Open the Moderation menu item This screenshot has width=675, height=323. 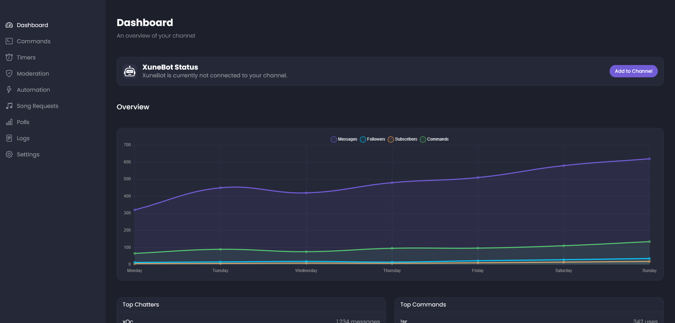[33, 73]
